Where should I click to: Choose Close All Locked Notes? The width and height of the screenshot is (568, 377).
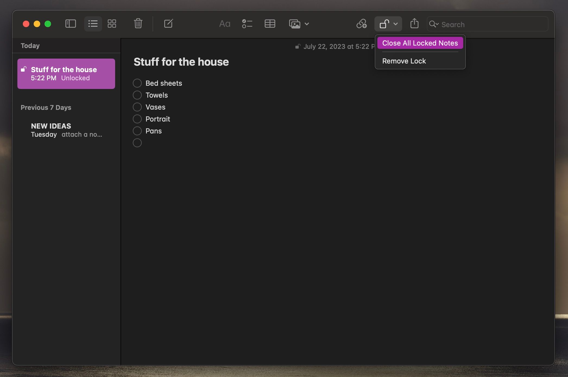tap(420, 43)
